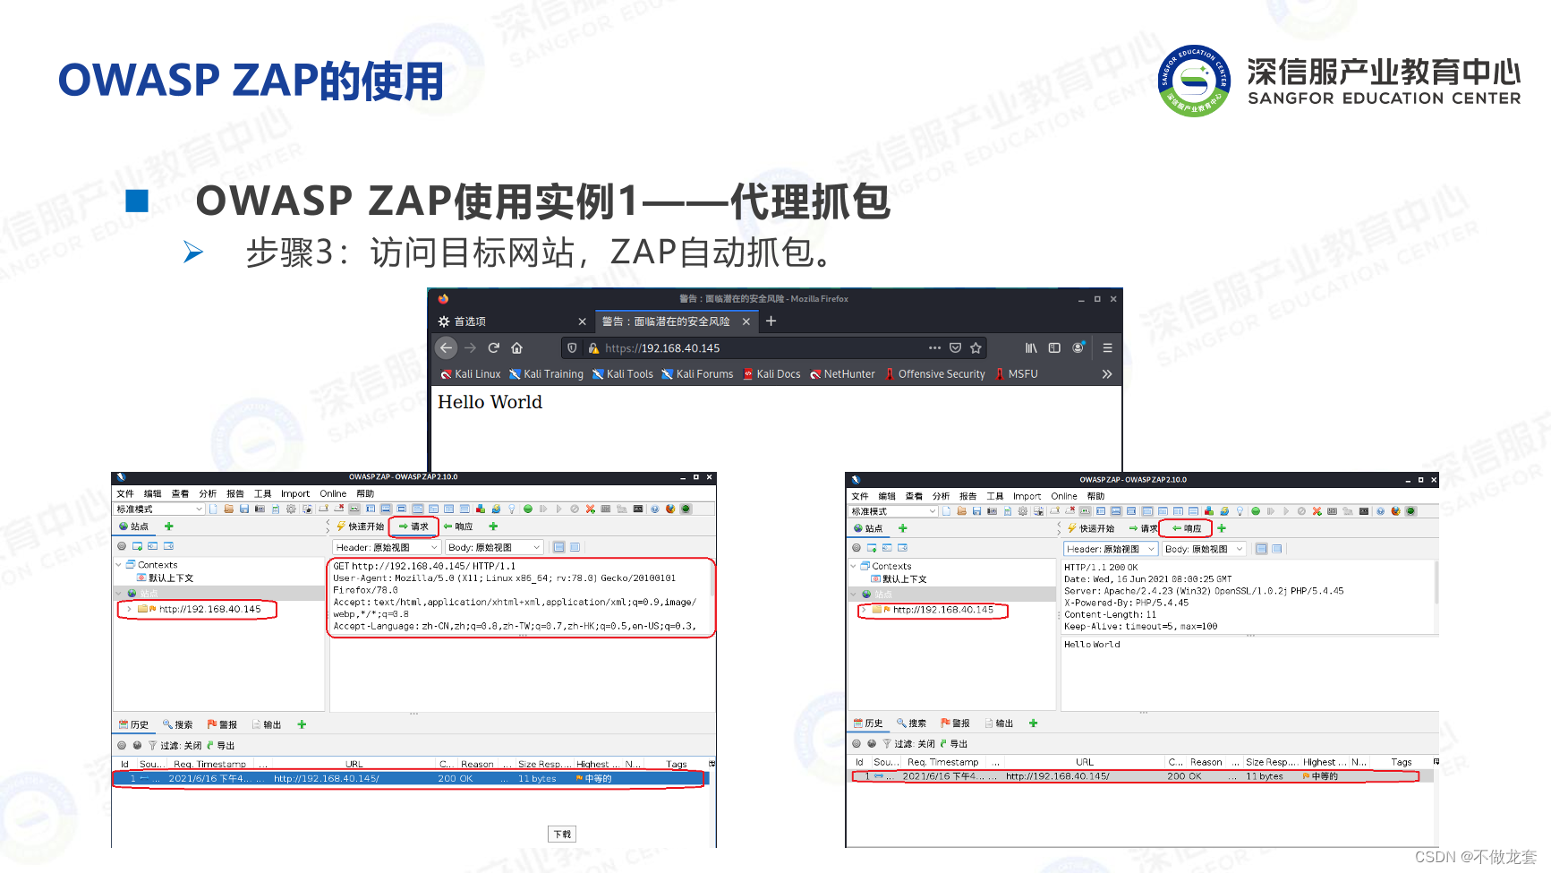Click Firefox launch icon in left ZAP toolbar
The height and width of the screenshot is (873, 1551).
pos(670,509)
